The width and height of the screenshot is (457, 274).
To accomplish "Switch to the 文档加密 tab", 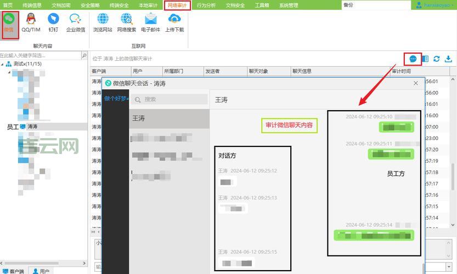I will (61, 5).
